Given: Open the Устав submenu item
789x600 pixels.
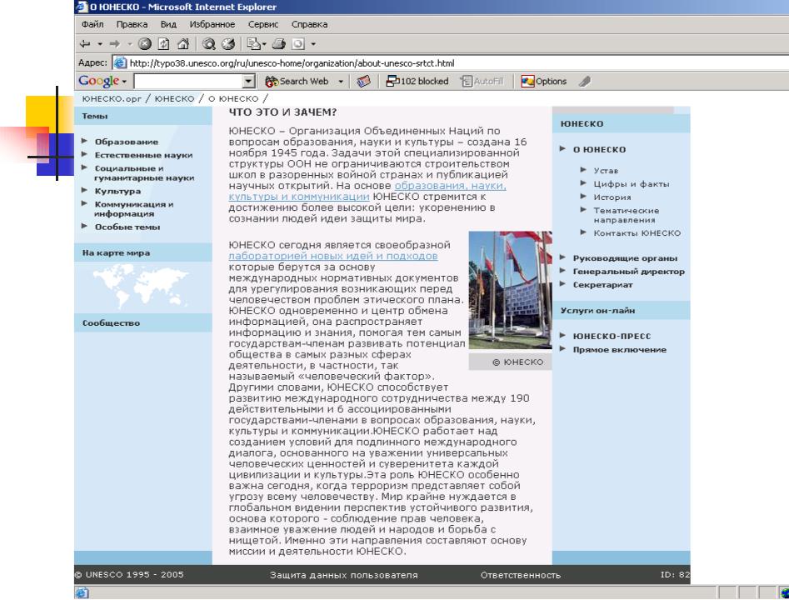Looking at the screenshot, I should (x=606, y=171).
